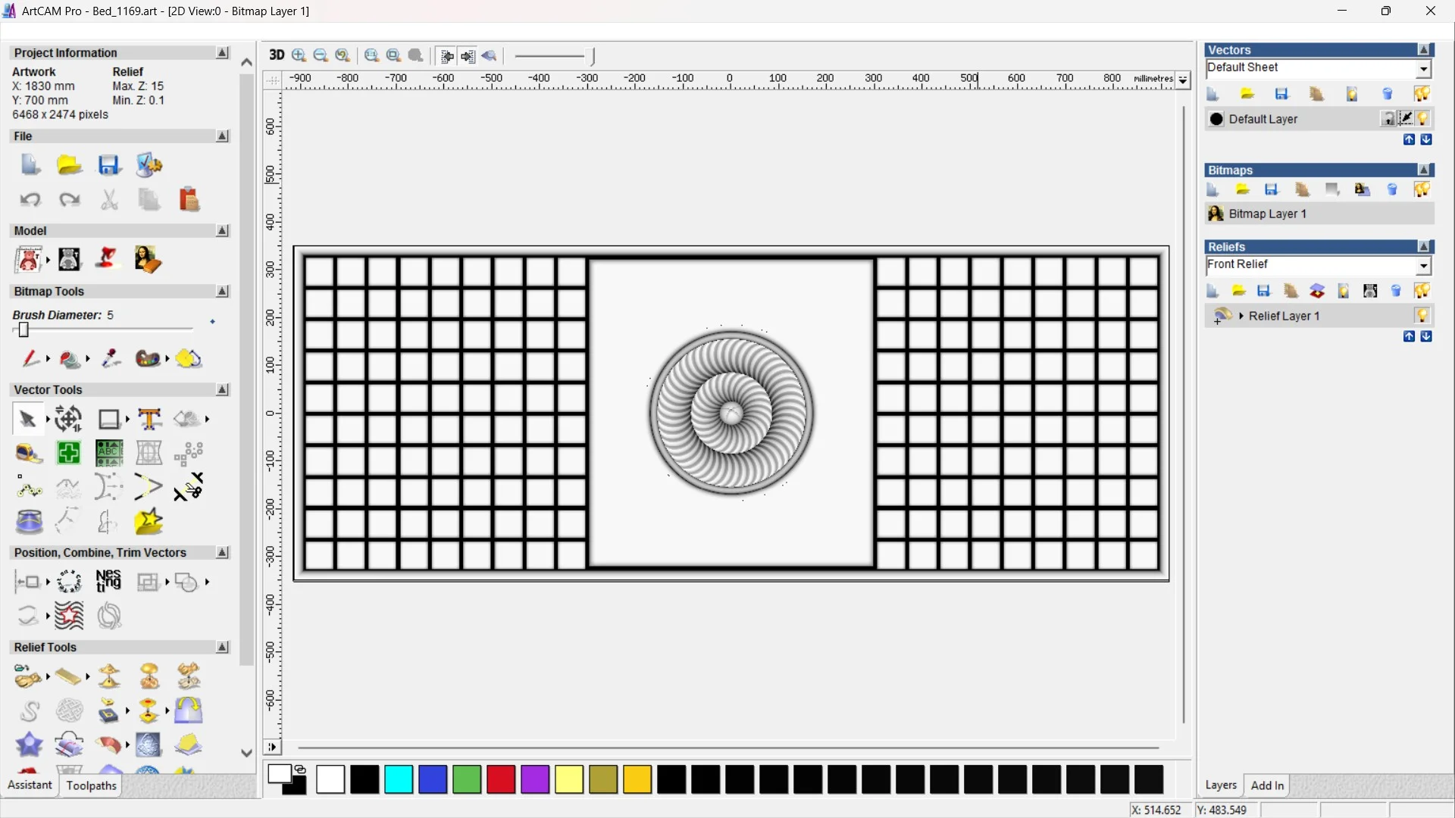The height and width of the screenshot is (818, 1455).
Task: Click the Paste clipboard icon
Action: [x=189, y=200]
